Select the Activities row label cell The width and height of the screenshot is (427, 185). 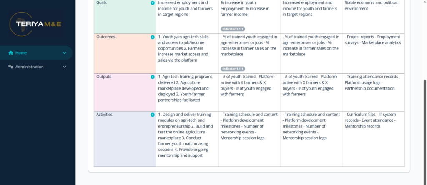click(125, 139)
